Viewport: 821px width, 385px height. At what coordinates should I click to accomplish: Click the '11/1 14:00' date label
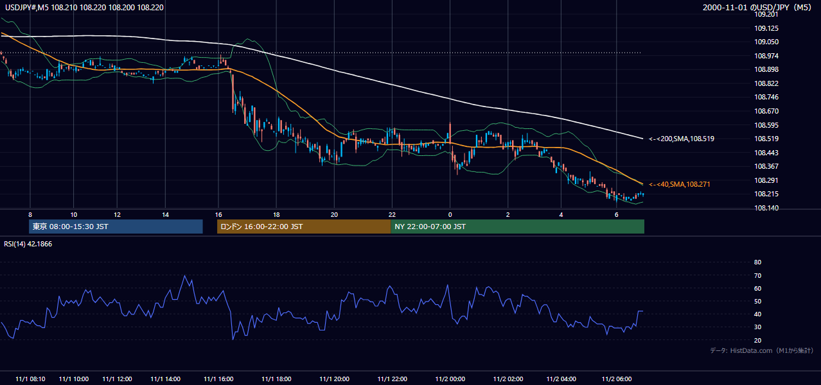165,379
